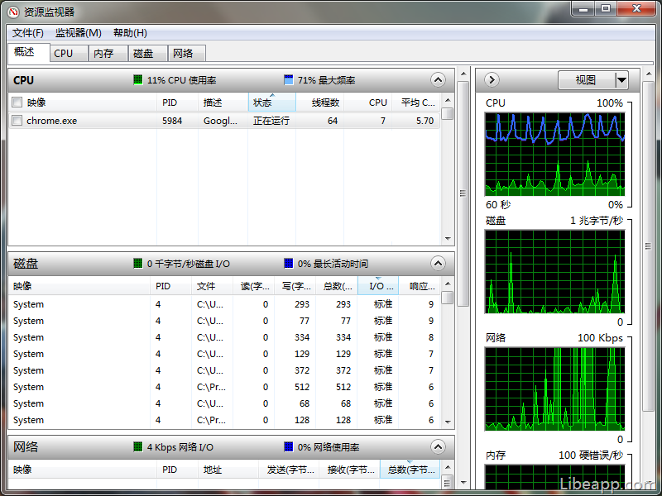Screen dimensions: 662x496
Task: Sort network table by 地址 column
Action: [228, 470]
